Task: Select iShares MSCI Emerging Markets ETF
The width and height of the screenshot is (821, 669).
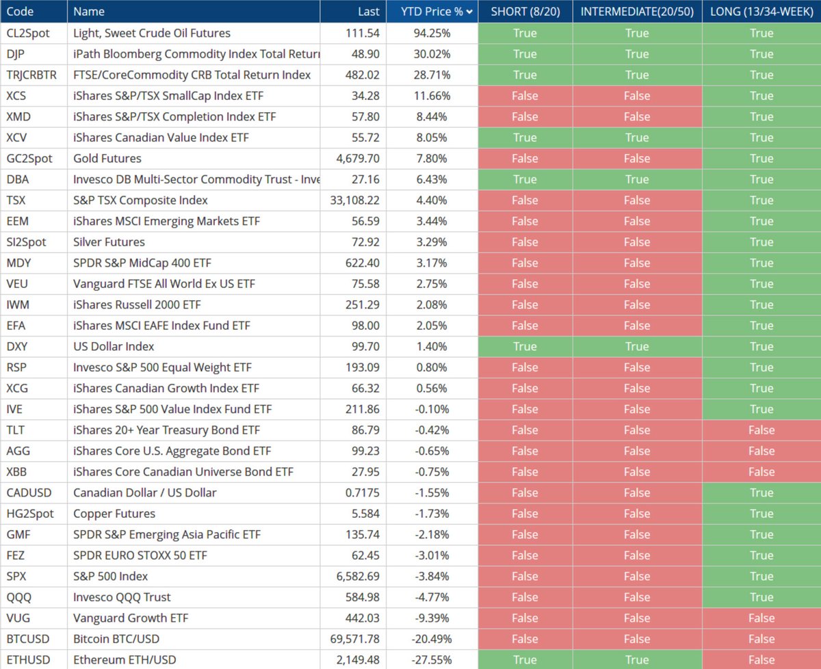Action: (x=194, y=221)
